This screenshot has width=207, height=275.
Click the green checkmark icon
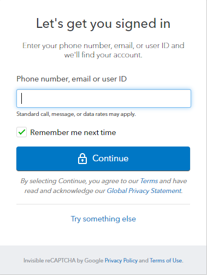pyautogui.click(x=22, y=132)
